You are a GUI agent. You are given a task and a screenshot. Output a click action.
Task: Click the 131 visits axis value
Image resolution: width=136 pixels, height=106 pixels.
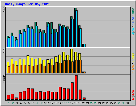(x=4, y=51)
